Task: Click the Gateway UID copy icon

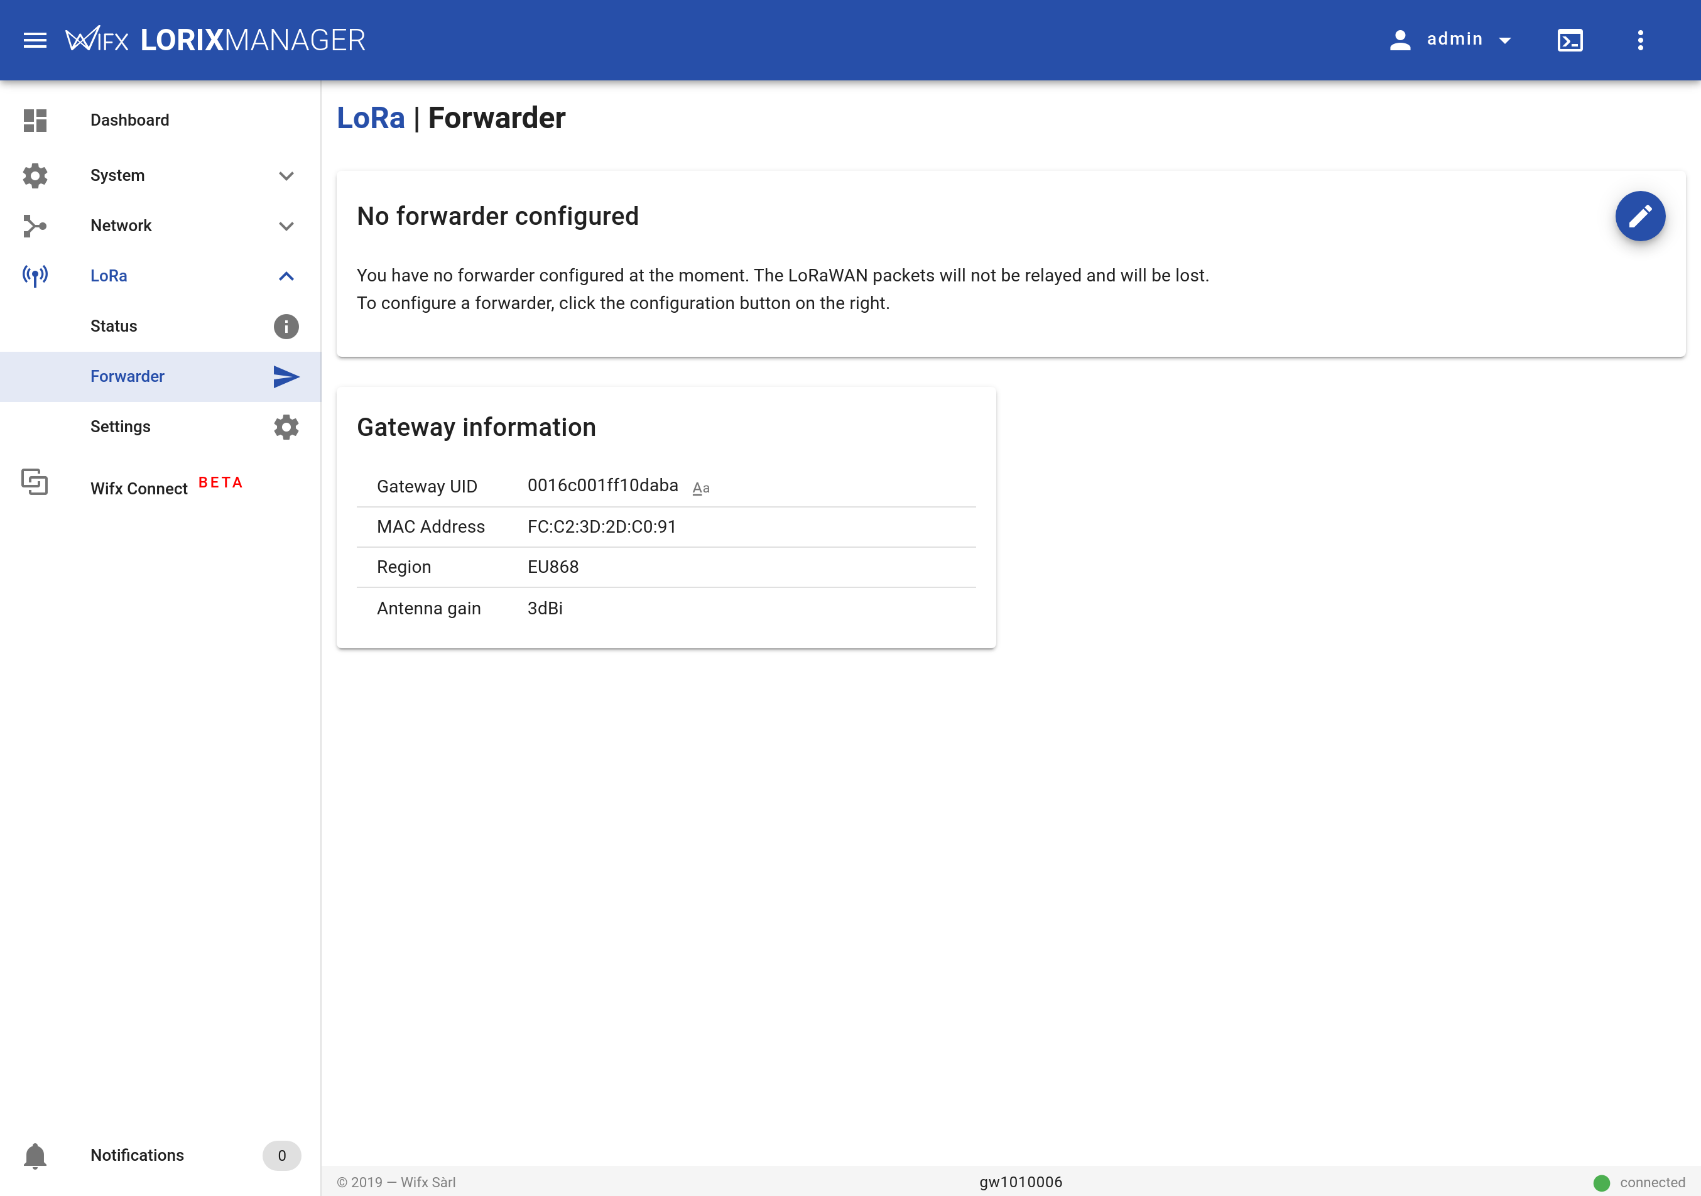Action: 700,488
